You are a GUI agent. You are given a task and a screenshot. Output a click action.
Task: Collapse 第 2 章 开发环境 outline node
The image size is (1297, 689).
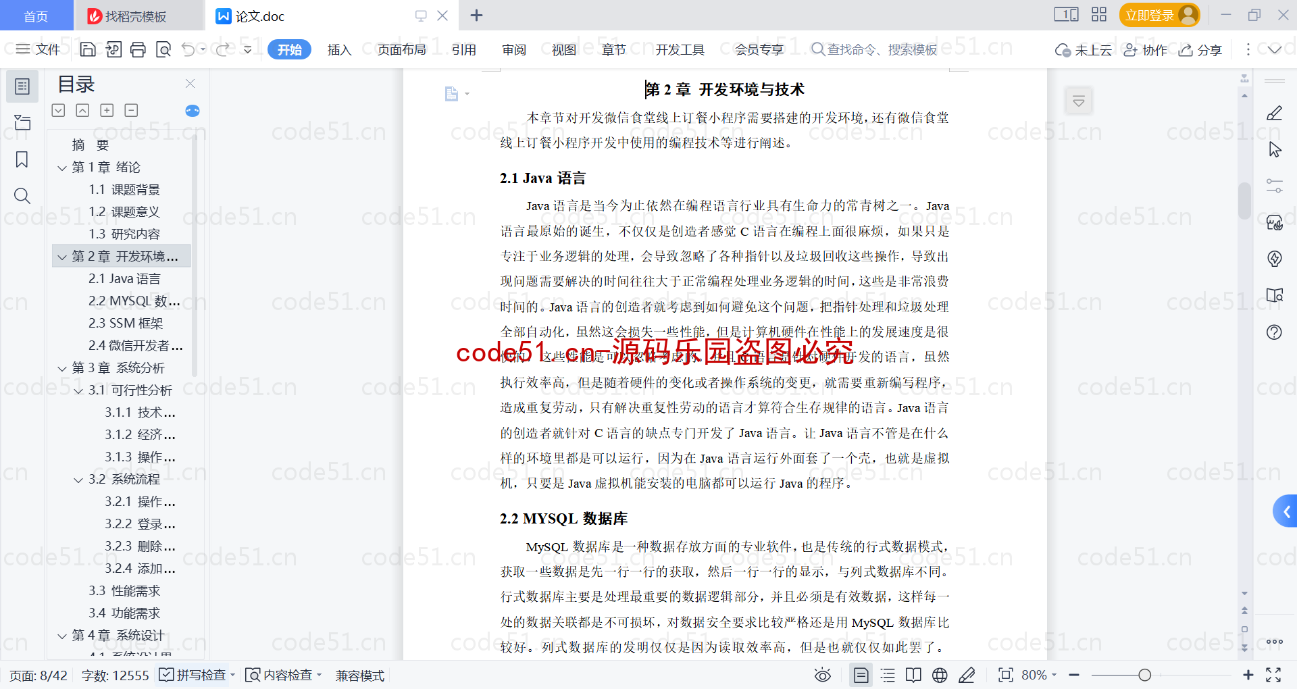pos(62,257)
